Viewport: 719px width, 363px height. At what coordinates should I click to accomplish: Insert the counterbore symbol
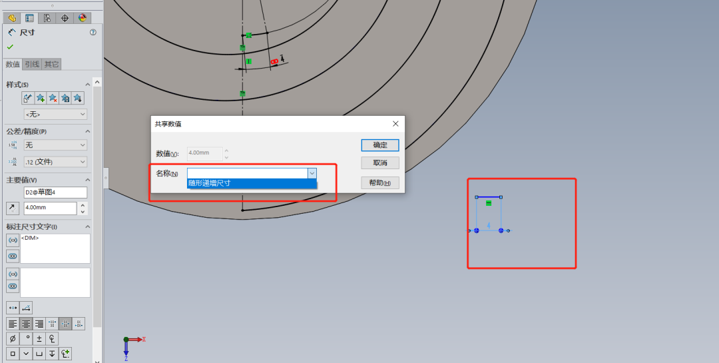click(39, 354)
